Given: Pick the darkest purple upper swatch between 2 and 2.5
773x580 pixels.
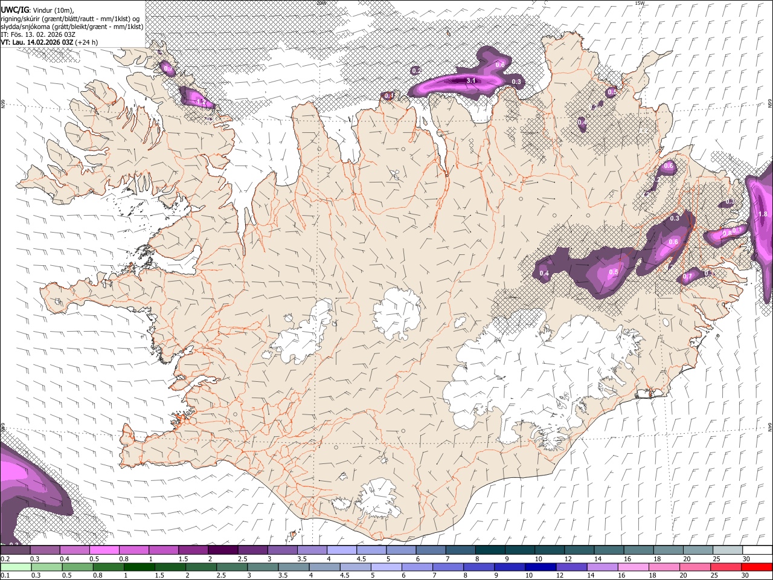Looking at the screenshot, I should (223, 550).
